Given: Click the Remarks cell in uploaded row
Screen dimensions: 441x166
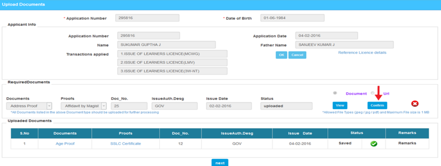Looking at the screenshot, I should pyautogui.click(x=407, y=143).
